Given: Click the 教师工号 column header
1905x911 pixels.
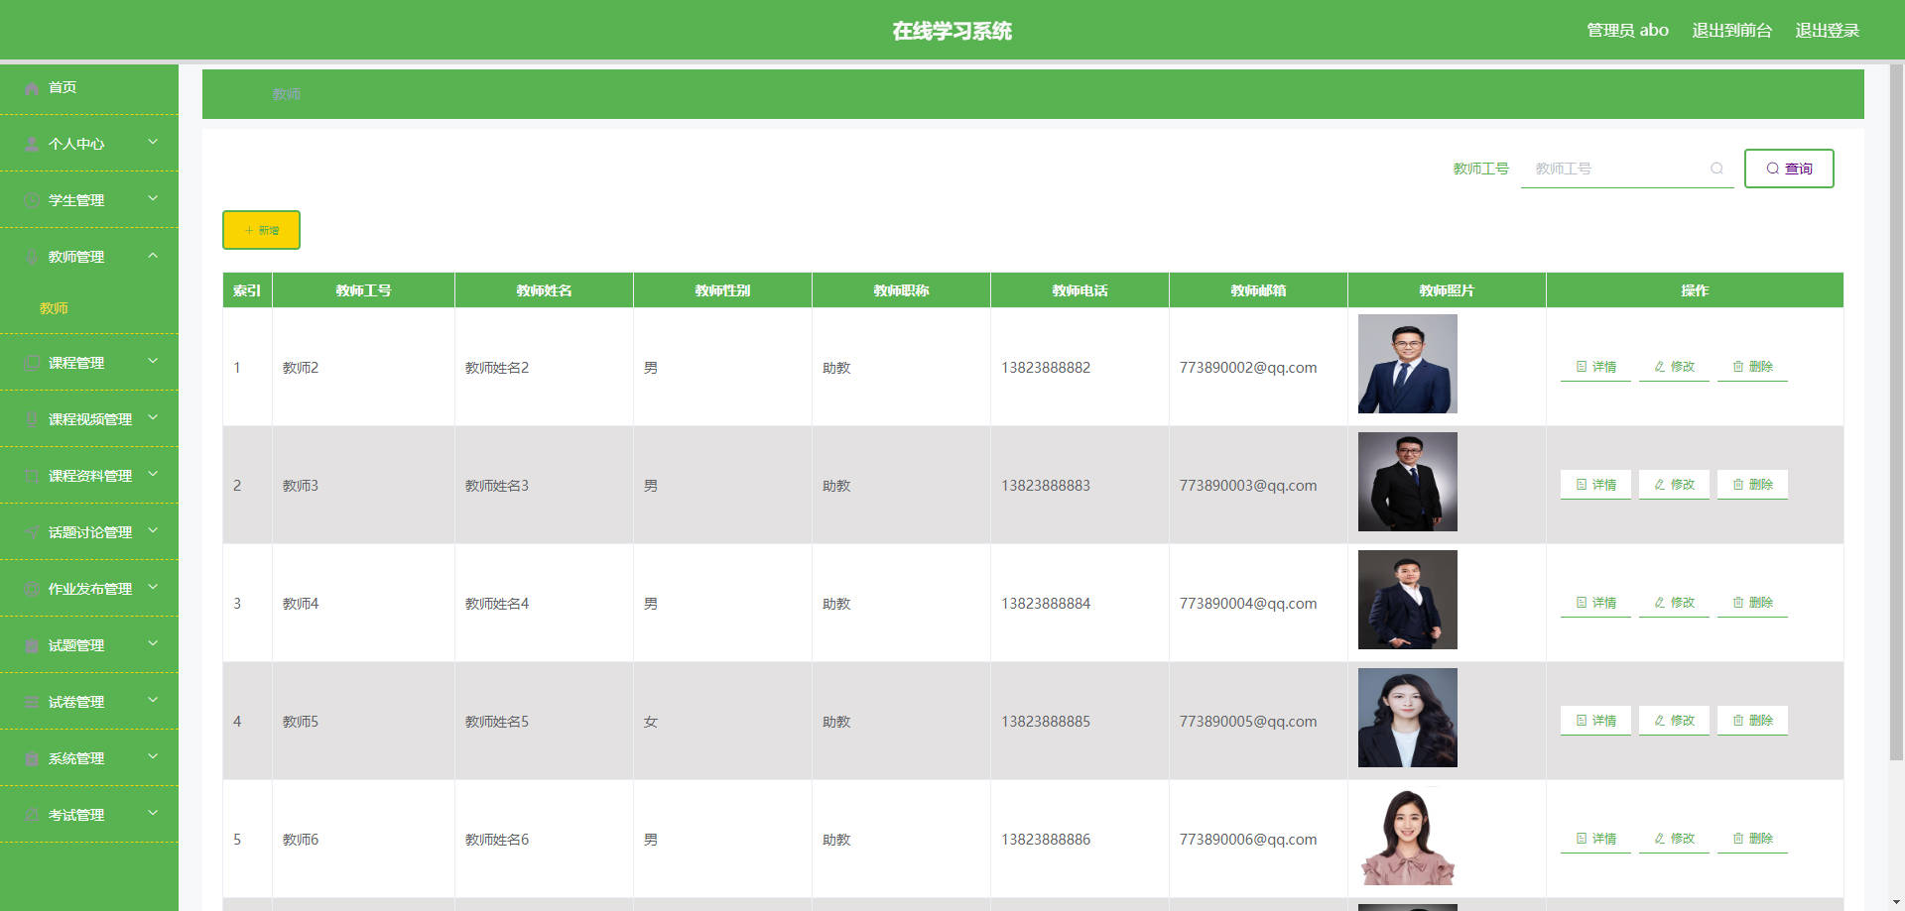Looking at the screenshot, I should point(363,290).
